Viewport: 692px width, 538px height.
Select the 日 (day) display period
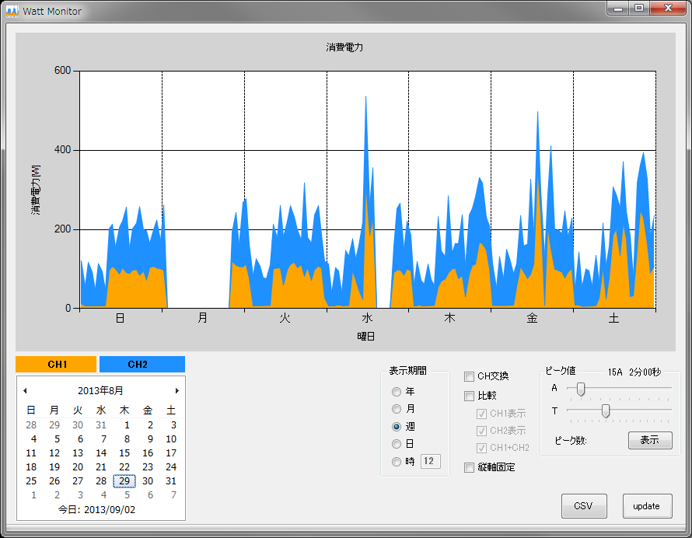(x=397, y=444)
